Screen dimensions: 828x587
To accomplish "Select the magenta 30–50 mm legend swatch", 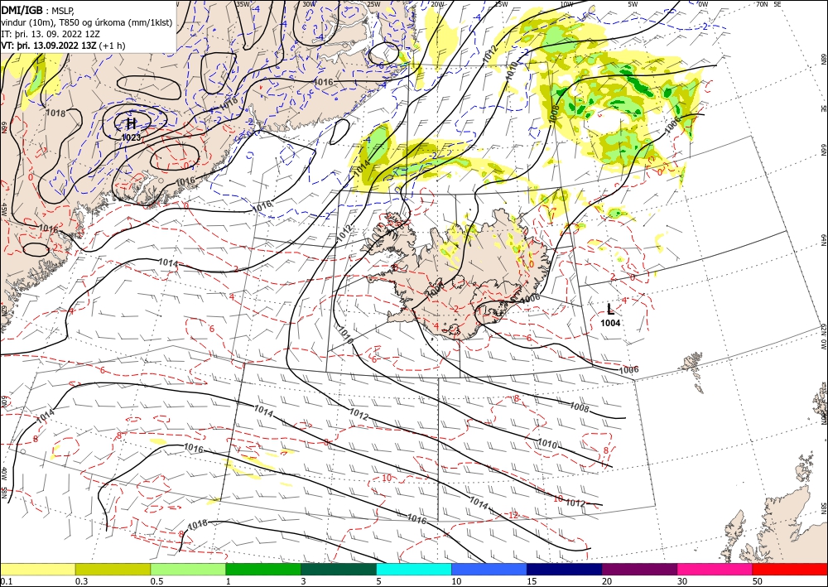I will point(715,569).
